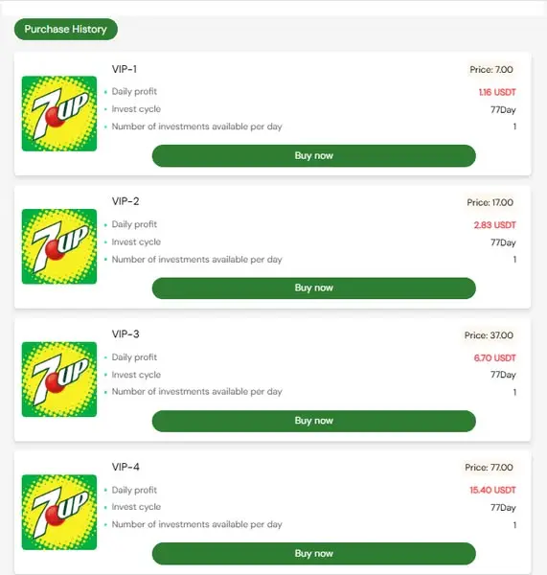Select the VIP-2 title text

pyautogui.click(x=125, y=201)
